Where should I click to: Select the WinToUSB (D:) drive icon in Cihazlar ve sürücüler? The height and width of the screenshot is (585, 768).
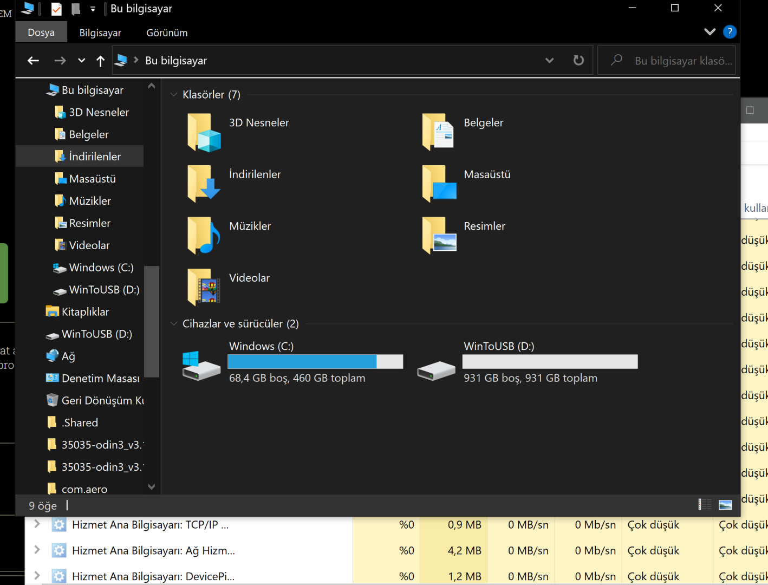(x=437, y=370)
